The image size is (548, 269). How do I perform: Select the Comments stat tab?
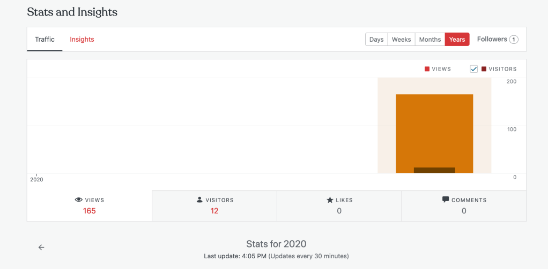point(464,205)
